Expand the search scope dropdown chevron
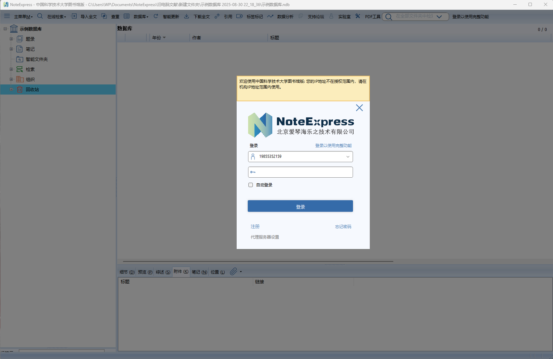This screenshot has width=553, height=359. [439, 16]
